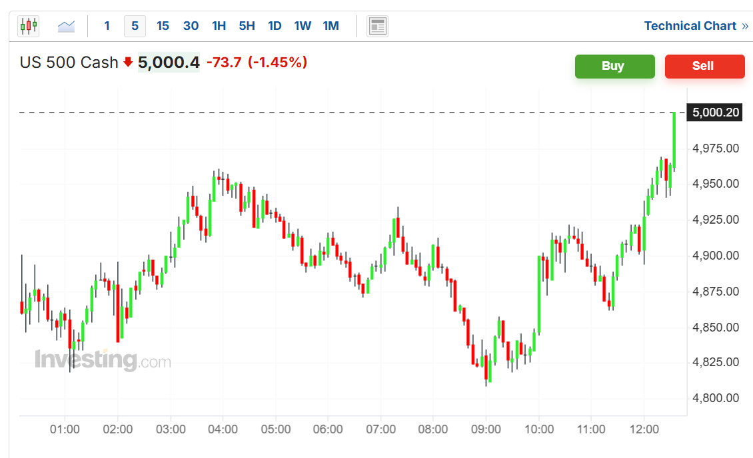Viewport: 753px width, 458px height.
Task: Click the 10:00 time label
Action: [x=539, y=429]
